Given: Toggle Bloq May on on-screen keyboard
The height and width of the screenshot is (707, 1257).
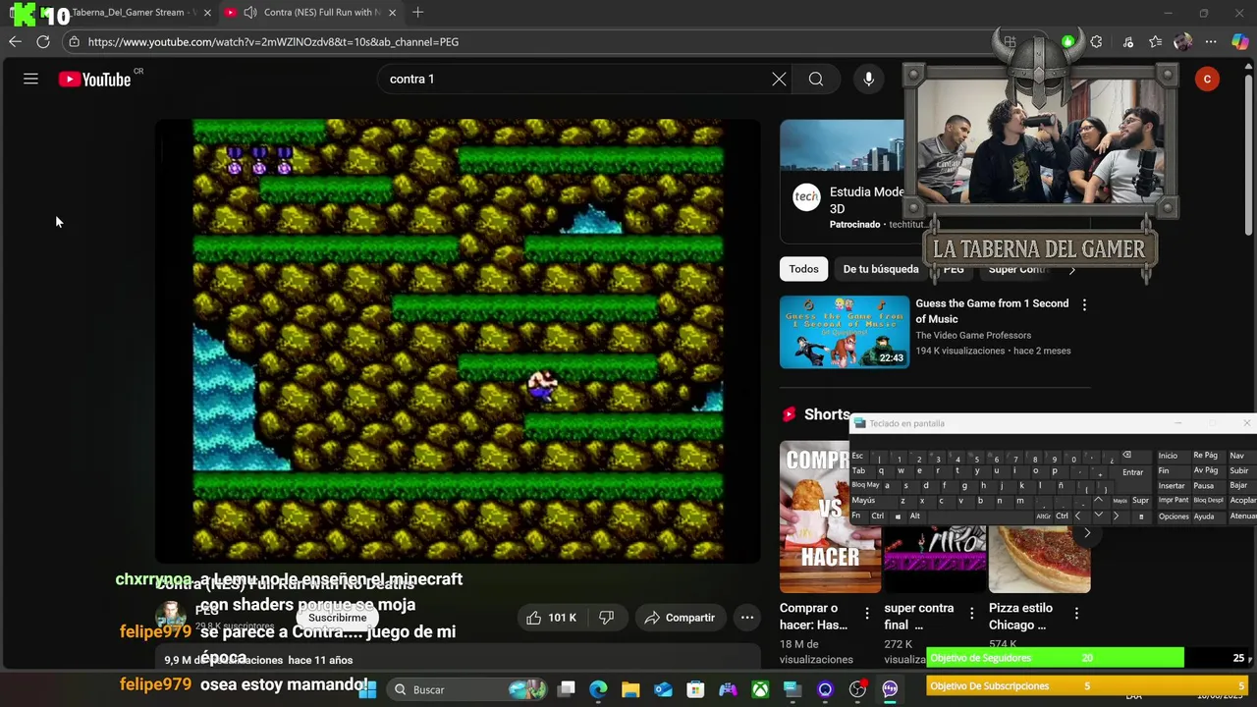Looking at the screenshot, I should 866,485.
